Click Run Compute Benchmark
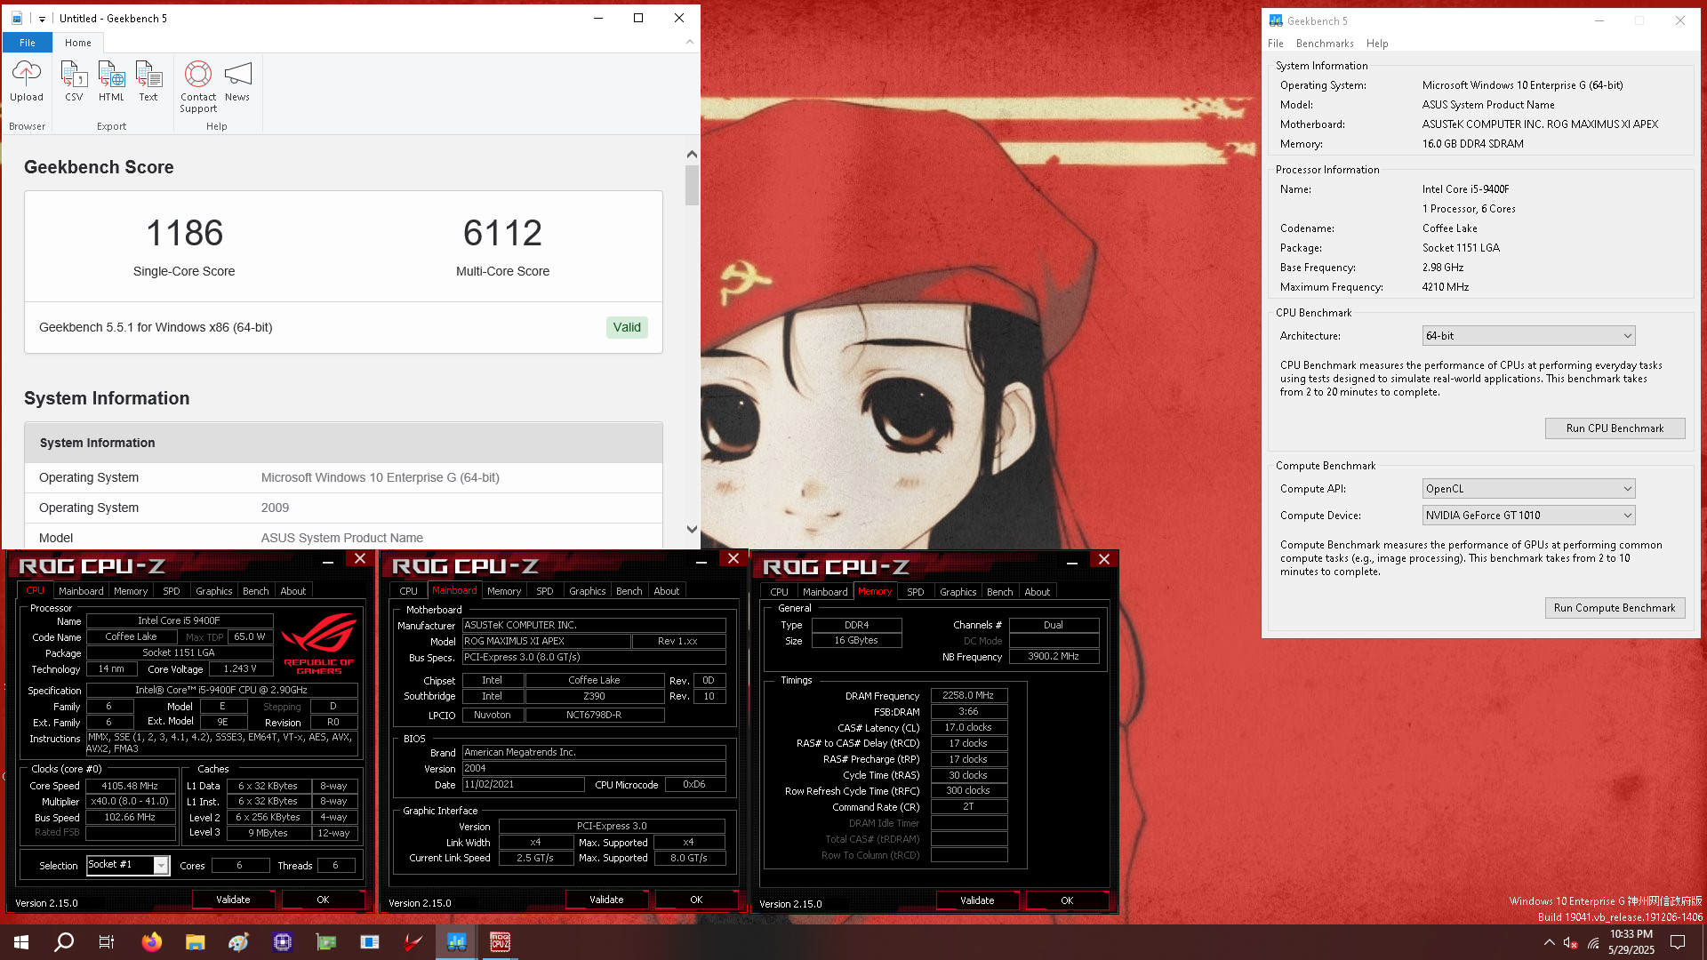Viewport: 1707px width, 960px height. pos(1615,608)
